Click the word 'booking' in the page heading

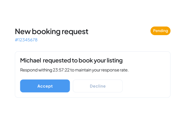tap(46, 32)
